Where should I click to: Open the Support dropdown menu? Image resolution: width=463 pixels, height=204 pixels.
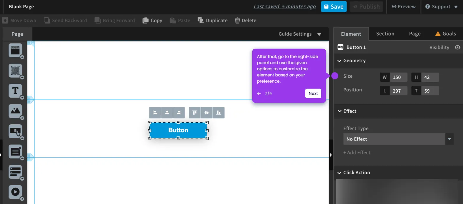[441, 7]
